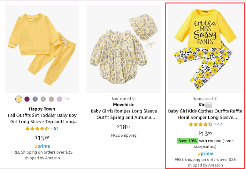
Task: Select the yellow color swatch
Action: 19,99
